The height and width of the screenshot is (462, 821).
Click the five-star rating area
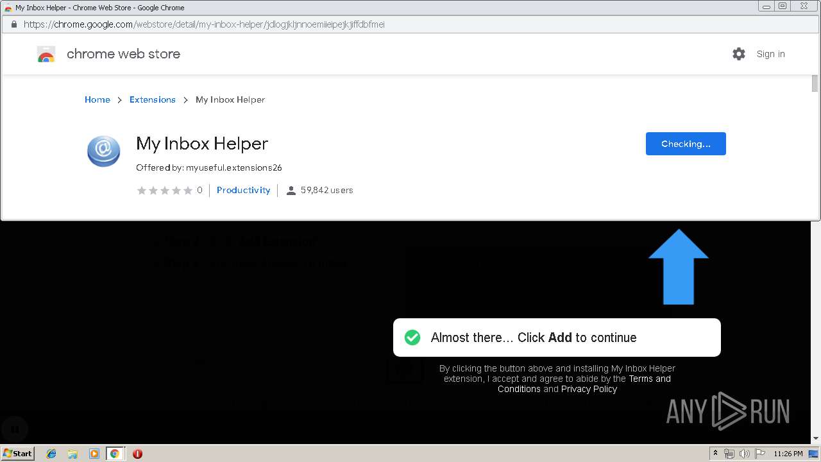point(165,191)
